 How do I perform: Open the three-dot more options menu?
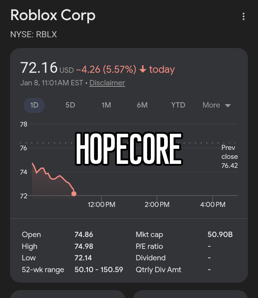243,16
